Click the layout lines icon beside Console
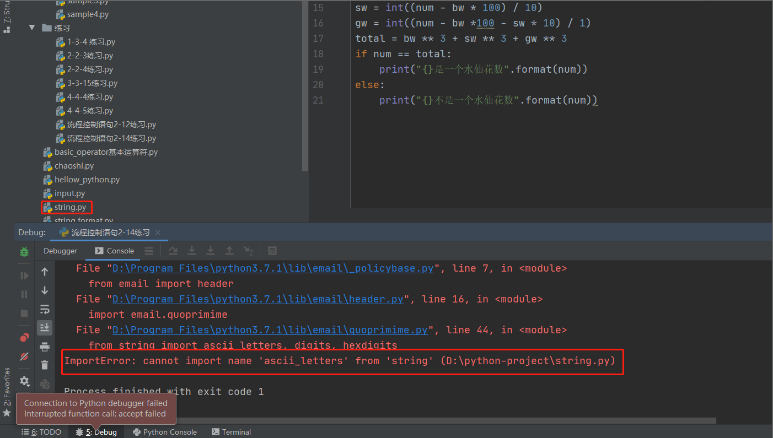 [x=149, y=251]
